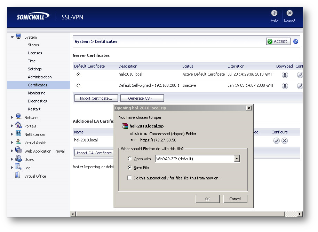Edit the Default Self-Signed certificate
This screenshot has width=318, height=232.
[x=300, y=86]
